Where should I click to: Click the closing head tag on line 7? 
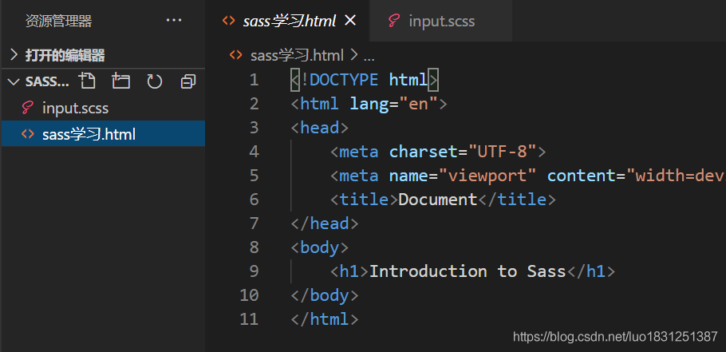(x=325, y=223)
